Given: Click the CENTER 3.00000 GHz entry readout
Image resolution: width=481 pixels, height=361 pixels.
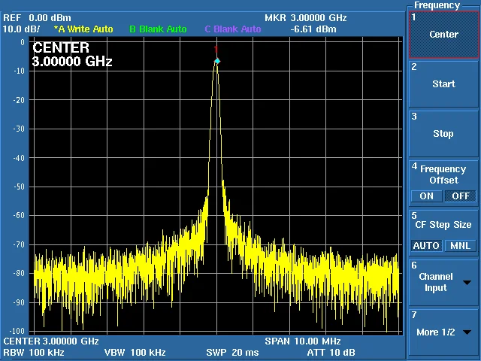Looking at the screenshot, I should click(72, 55).
